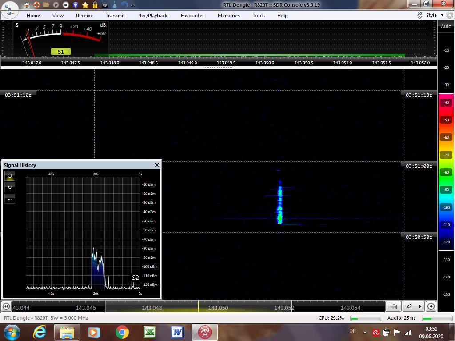Click the play icon in the quick access toolbar

coord(56,4)
